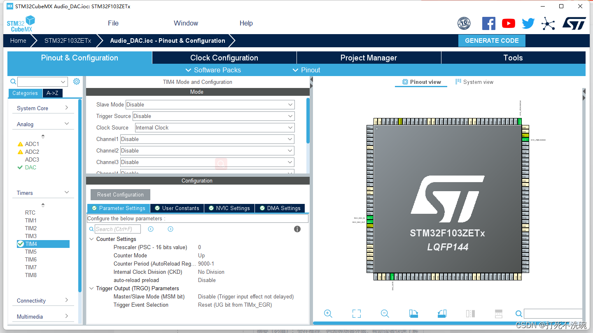The height and width of the screenshot is (333, 593).
Task: Show parameter info with the i icon
Action: [297, 229]
